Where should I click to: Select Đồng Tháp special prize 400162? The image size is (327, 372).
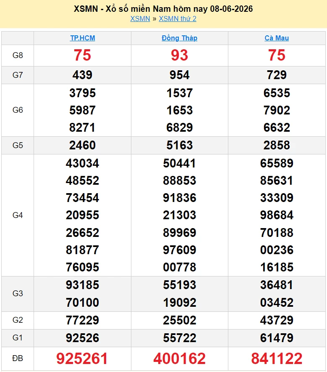pyautogui.click(x=179, y=359)
